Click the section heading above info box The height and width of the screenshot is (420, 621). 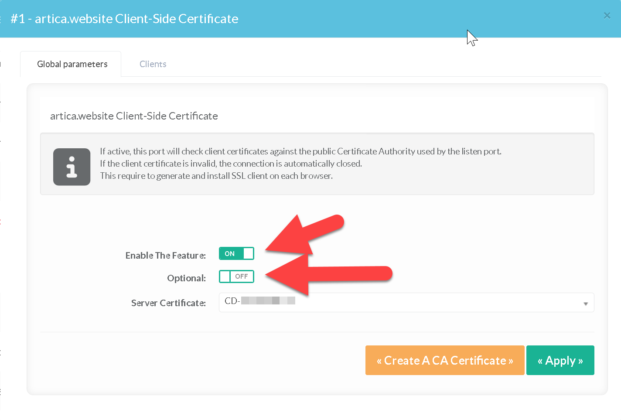[x=134, y=116]
